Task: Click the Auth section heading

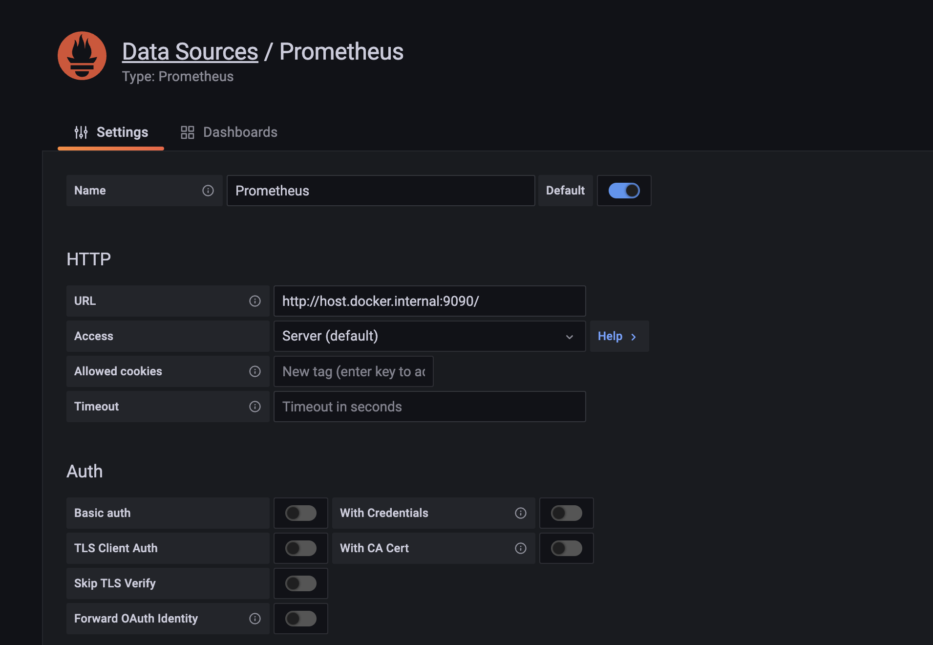Action: 85,472
